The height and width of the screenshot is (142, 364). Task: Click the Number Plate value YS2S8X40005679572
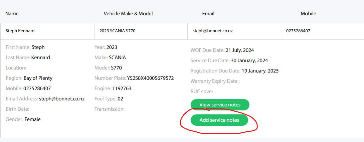(150, 78)
